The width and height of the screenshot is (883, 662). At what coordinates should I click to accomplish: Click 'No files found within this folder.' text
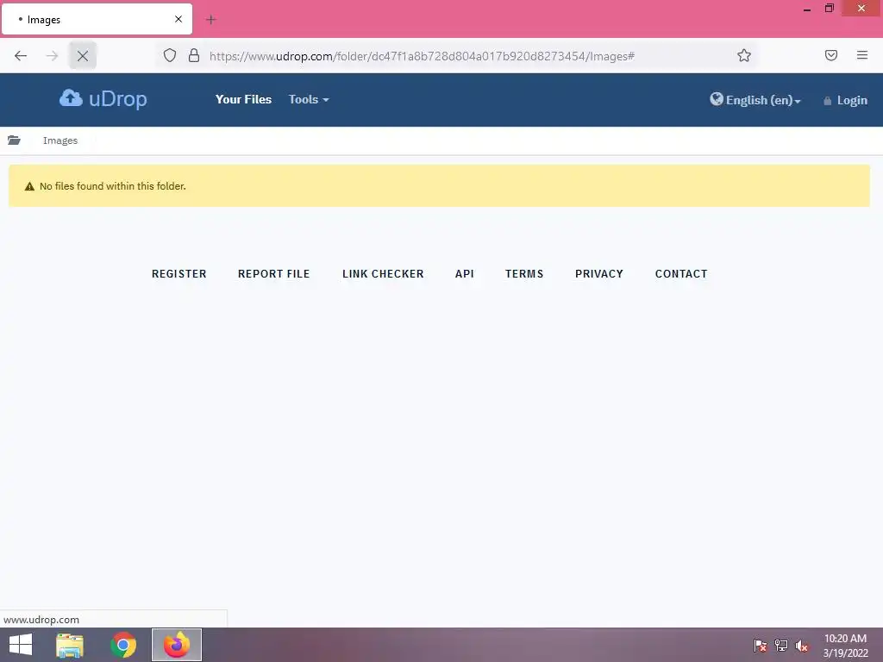[113, 186]
